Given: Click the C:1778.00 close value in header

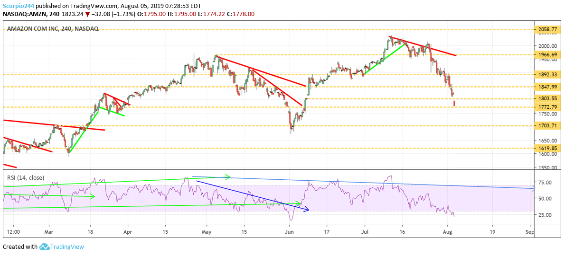Looking at the screenshot, I should 241,14.
